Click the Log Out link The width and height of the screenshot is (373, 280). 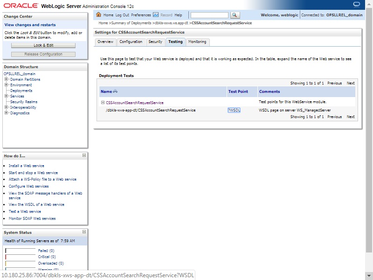(122, 15)
